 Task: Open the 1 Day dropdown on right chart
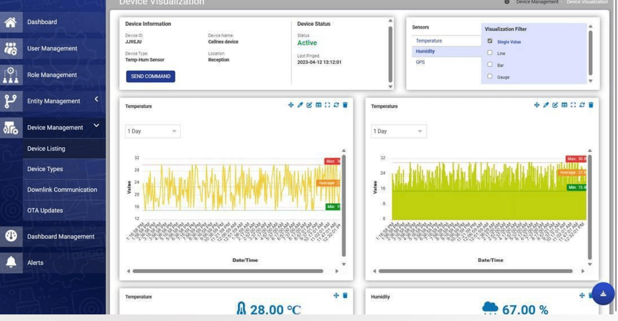[399, 131]
